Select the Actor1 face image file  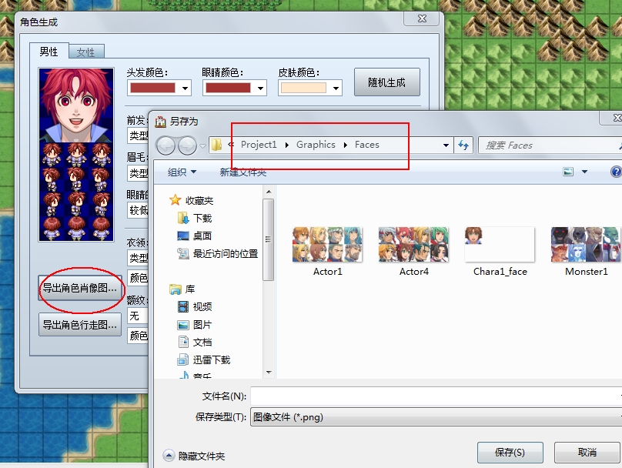click(327, 252)
